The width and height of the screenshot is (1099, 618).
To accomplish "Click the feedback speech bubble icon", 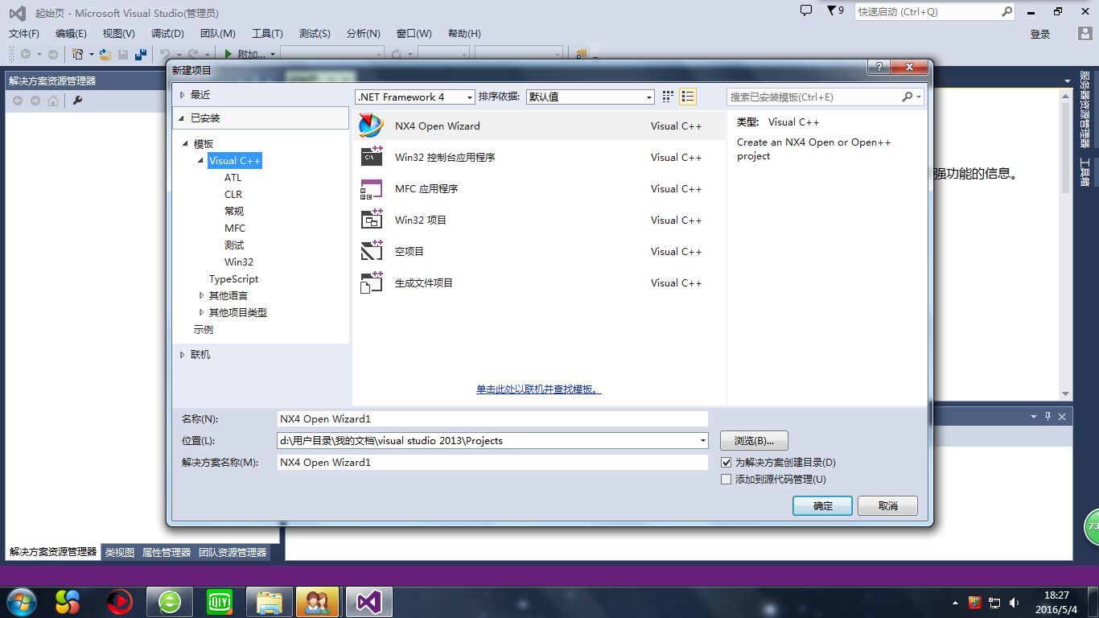I will tap(806, 10).
